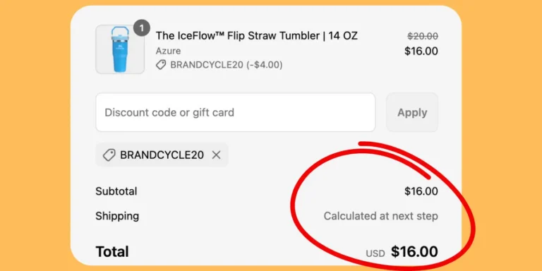The image size is (542, 271).
Task: Click the quantity badge showing 1
Action: pos(141,28)
